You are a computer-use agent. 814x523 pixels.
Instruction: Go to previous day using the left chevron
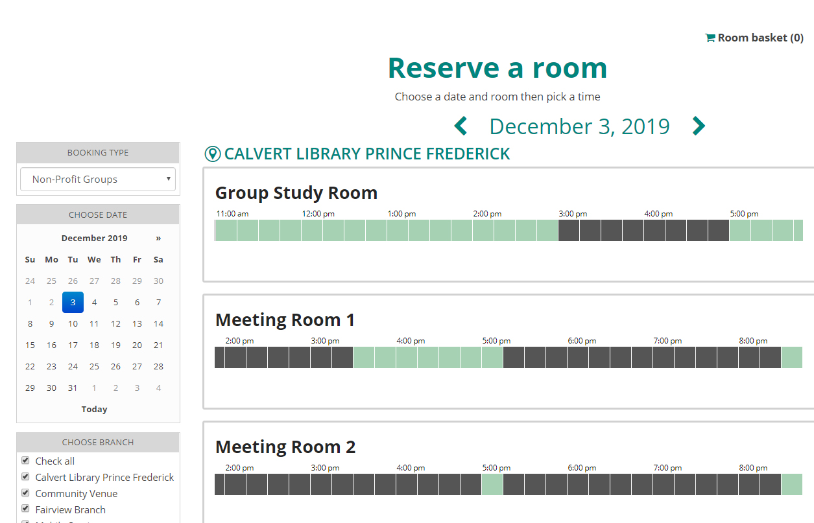pos(461,126)
